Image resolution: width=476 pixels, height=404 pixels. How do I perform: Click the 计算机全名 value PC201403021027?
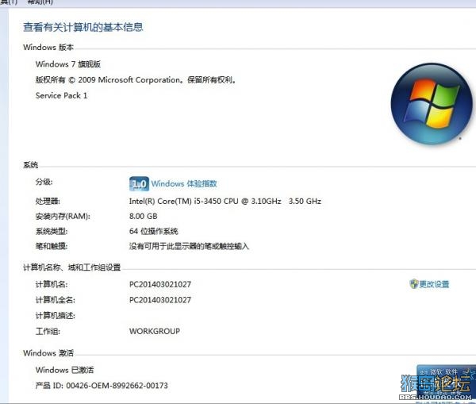coord(160,300)
